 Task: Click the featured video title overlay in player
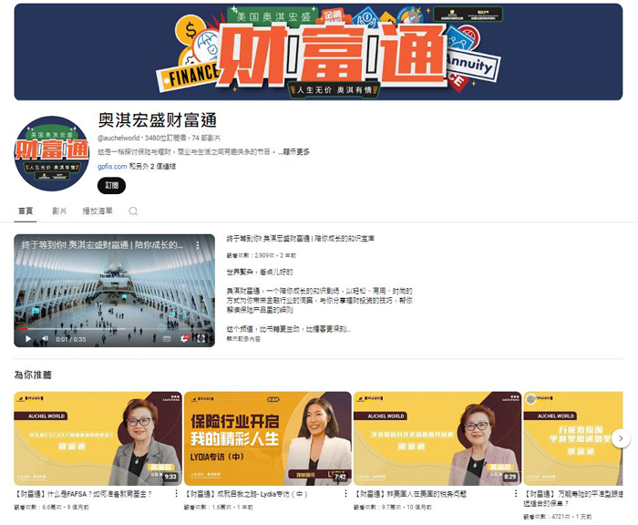pyautogui.click(x=102, y=245)
